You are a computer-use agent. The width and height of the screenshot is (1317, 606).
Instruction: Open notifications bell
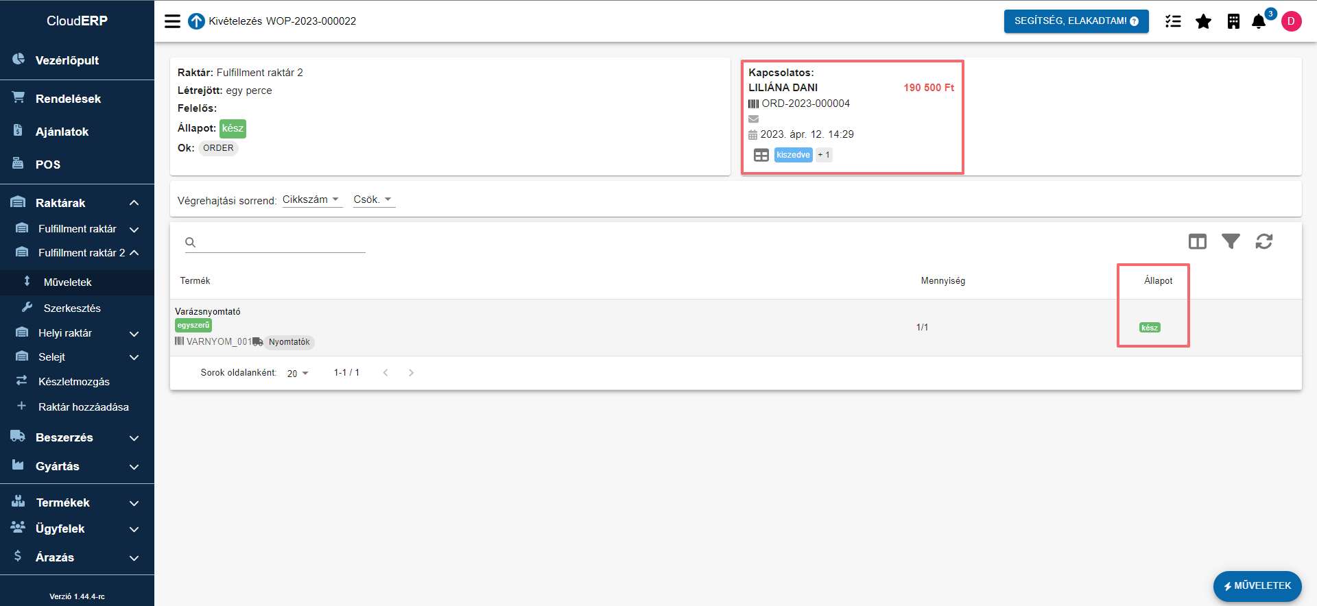tap(1259, 21)
